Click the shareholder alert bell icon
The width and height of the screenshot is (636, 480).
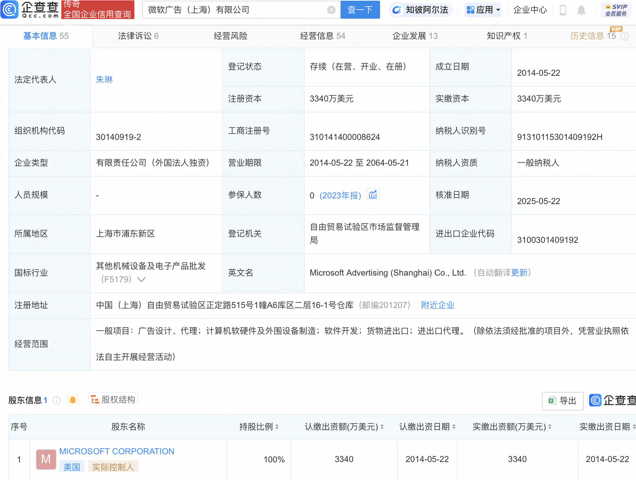(x=73, y=400)
